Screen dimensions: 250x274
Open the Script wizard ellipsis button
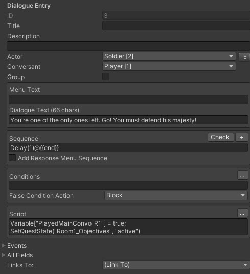click(242, 213)
